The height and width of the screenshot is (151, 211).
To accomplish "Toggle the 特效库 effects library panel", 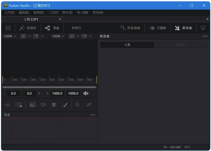I will point(28,28).
